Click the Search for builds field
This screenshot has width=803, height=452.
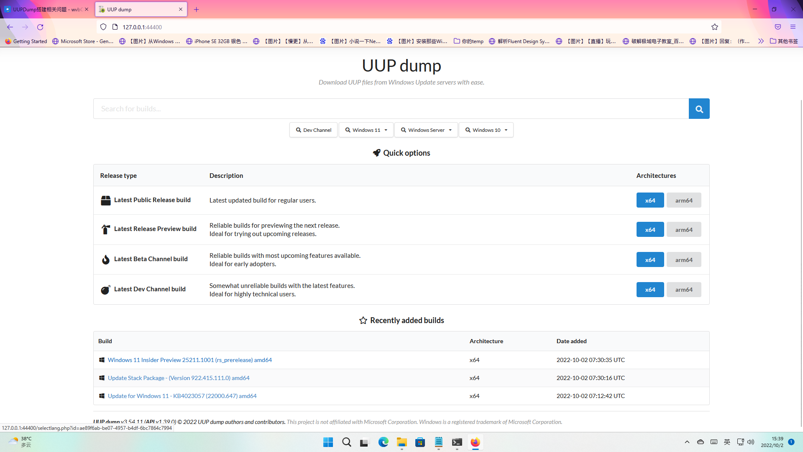(x=391, y=109)
